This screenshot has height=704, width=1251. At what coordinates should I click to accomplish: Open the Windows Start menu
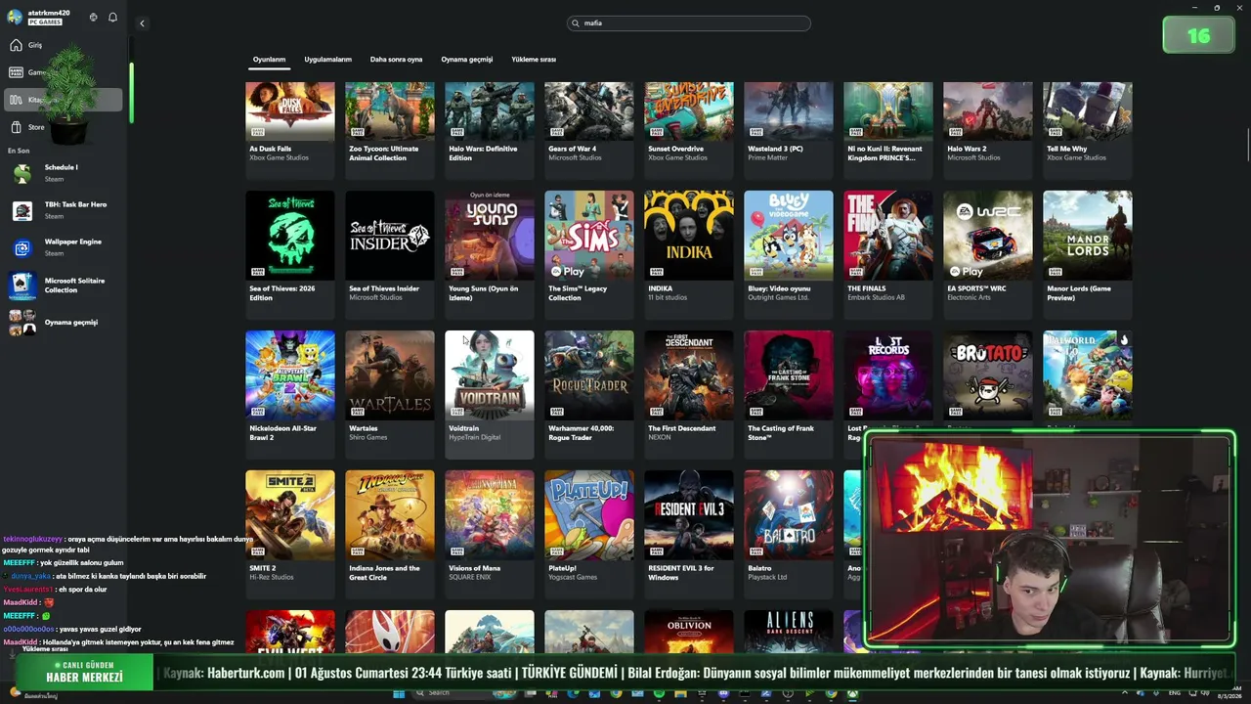click(399, 693)
